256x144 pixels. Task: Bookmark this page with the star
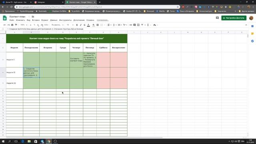pos(178,7)
